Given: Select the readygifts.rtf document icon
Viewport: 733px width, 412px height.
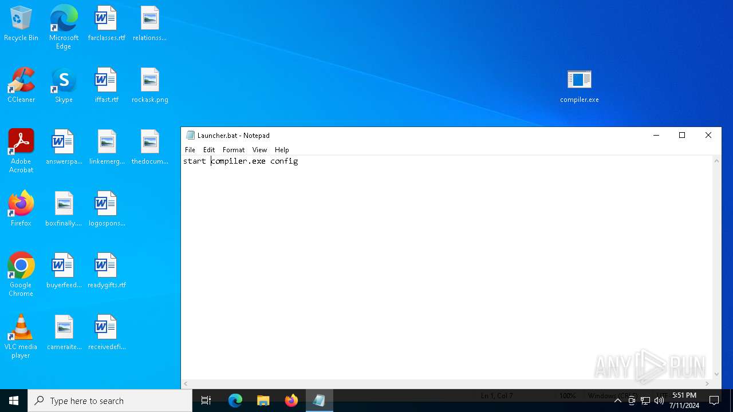Looking at the screenshot, I should point(107,271).
